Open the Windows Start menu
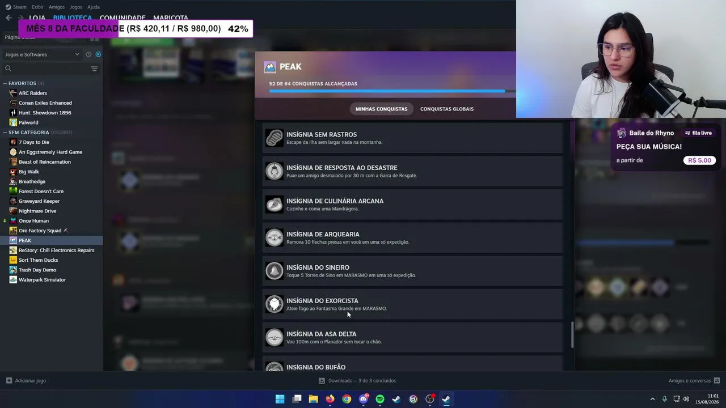Image resolution: width=726 pixels, height=408 pixels. click(x=280, y=399)
